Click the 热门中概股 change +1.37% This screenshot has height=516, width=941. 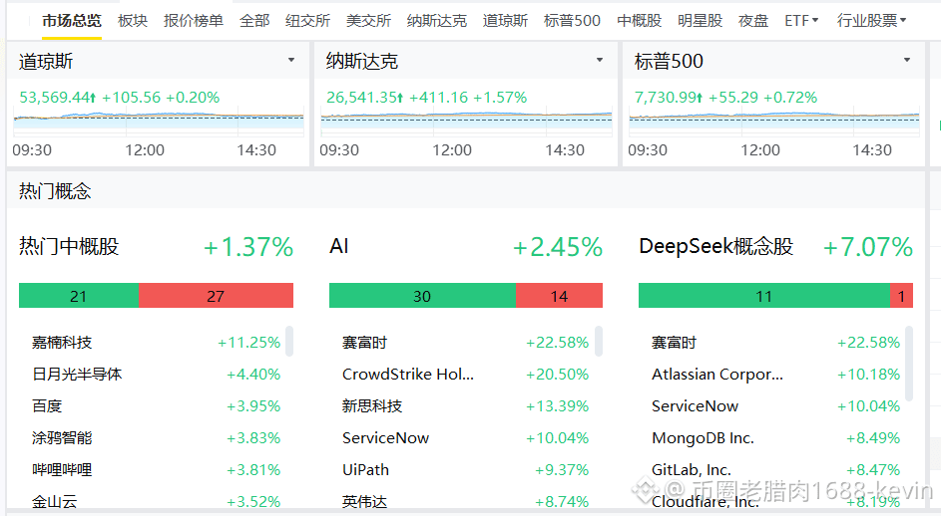tap(248, 247)
